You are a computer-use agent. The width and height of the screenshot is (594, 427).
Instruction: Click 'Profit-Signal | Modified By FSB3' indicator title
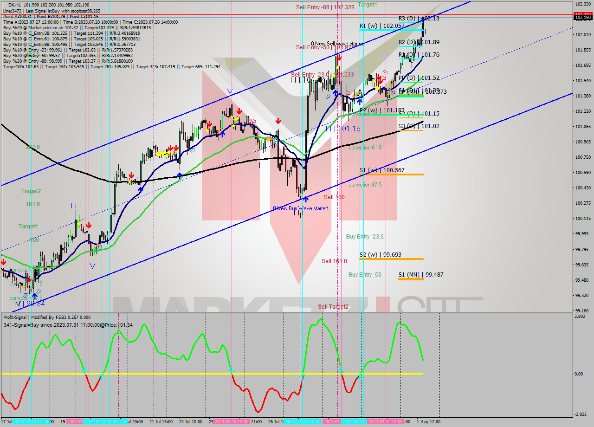tap(46, 317)
